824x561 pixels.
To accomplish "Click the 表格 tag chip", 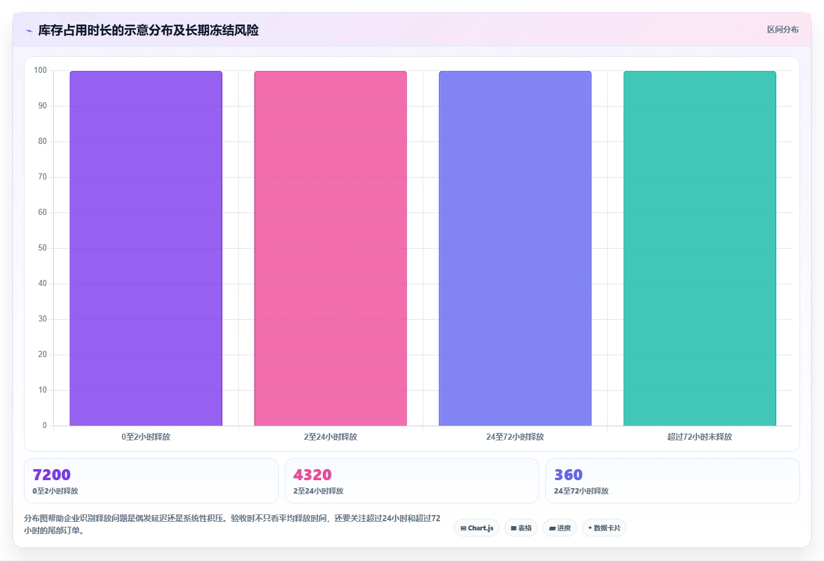I will pos(521,528).
